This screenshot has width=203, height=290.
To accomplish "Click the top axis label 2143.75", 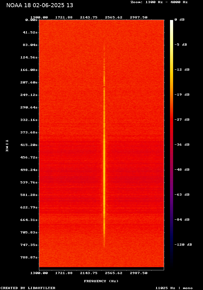I will (x=89, y=17).
